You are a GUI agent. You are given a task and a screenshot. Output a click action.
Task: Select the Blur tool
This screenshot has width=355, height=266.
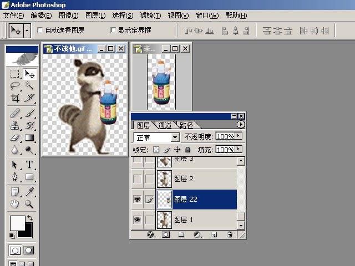coord(15,150)
